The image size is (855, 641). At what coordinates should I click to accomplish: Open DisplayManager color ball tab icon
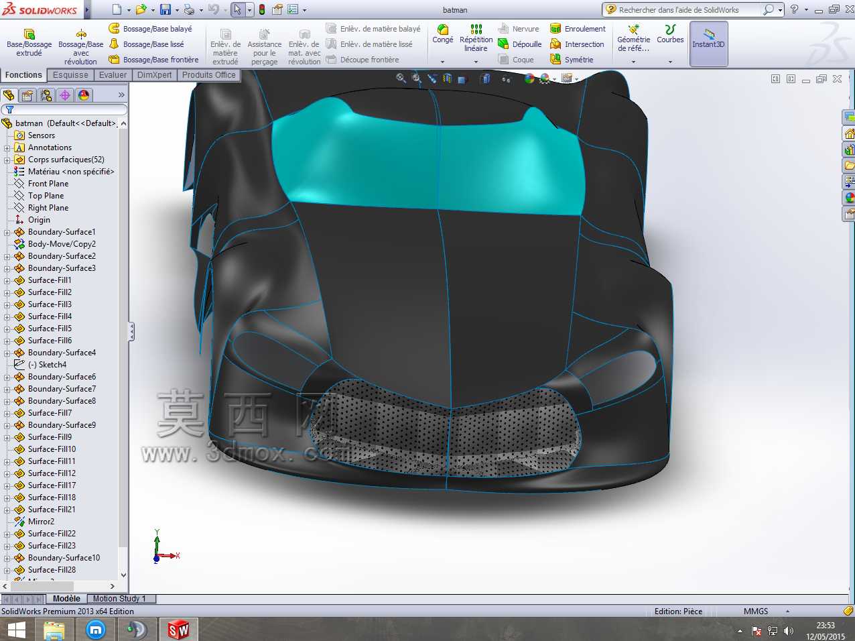84,95
